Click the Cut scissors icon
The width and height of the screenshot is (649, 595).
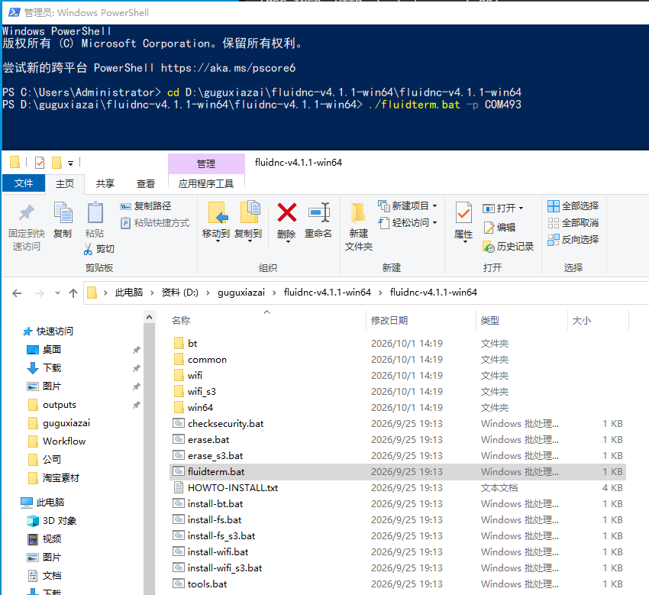(x=88, y=249)
